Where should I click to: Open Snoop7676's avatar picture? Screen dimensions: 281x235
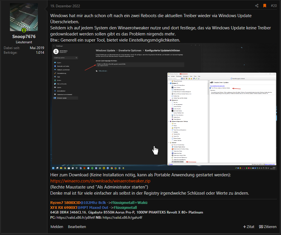coord(24,17)
